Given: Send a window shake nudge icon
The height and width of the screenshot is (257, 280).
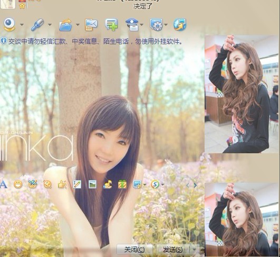Looking at the screenshot, I should [47, 184].
